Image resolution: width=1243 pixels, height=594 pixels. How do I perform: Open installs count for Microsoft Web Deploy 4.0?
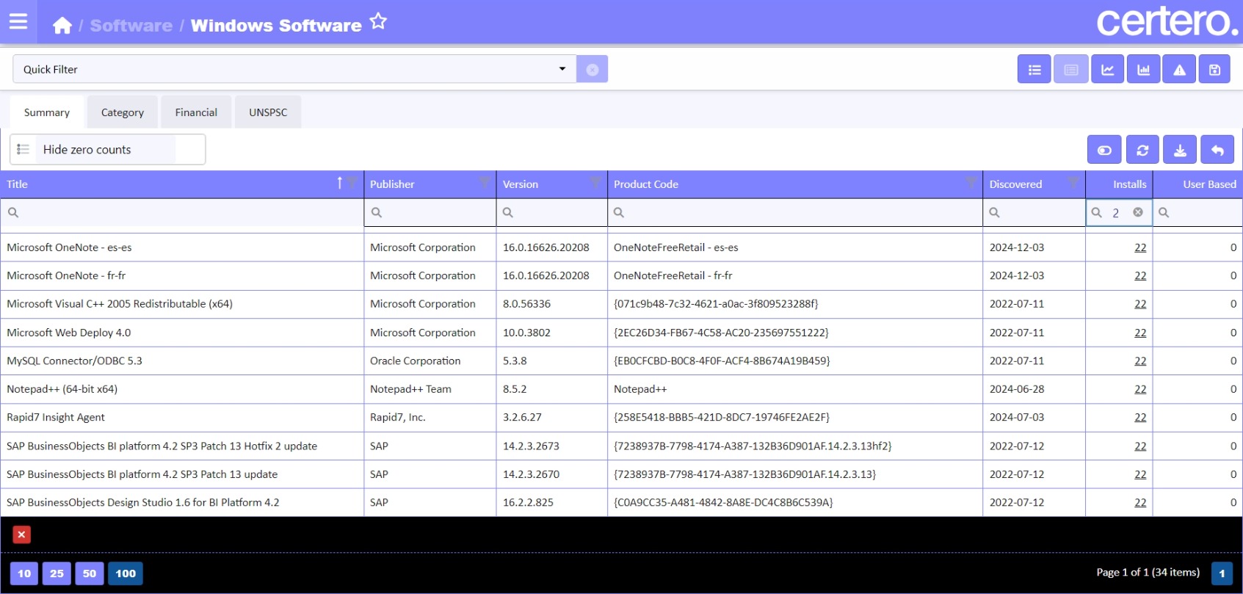[1140, 333]
